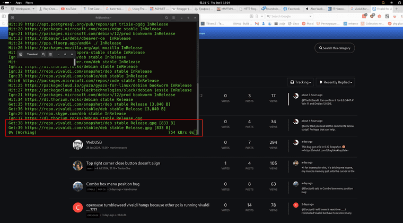This screenshot has width=403, height=223.
Task: Switch to Roundcube tab
Action: [271, 8]
